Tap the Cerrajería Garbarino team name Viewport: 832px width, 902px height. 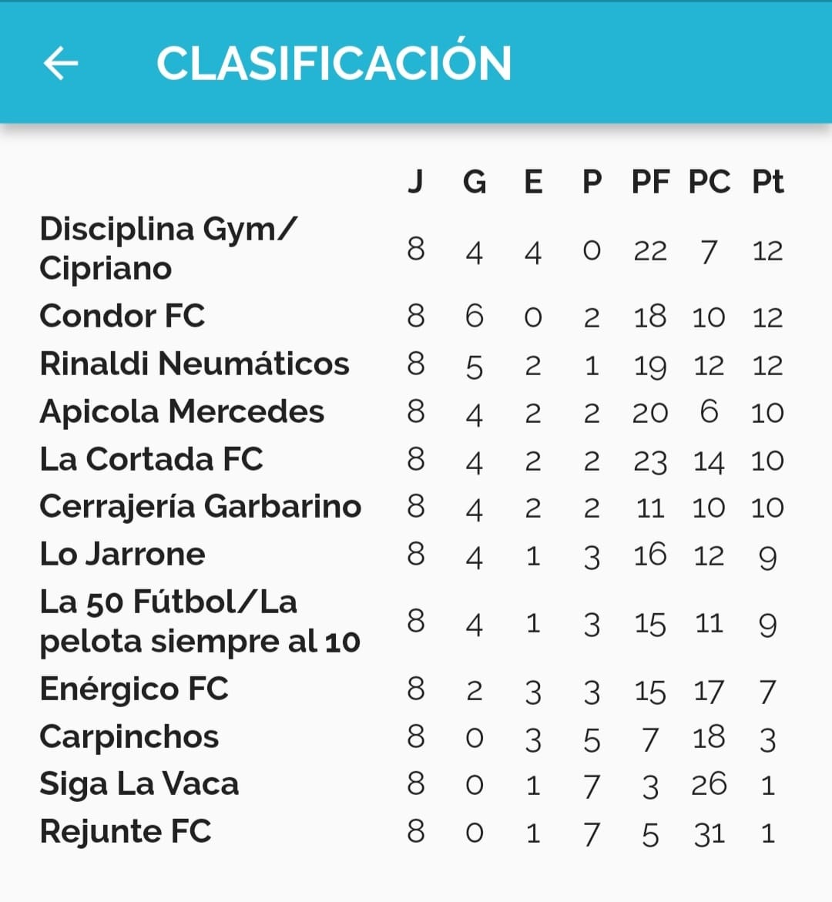200,507
